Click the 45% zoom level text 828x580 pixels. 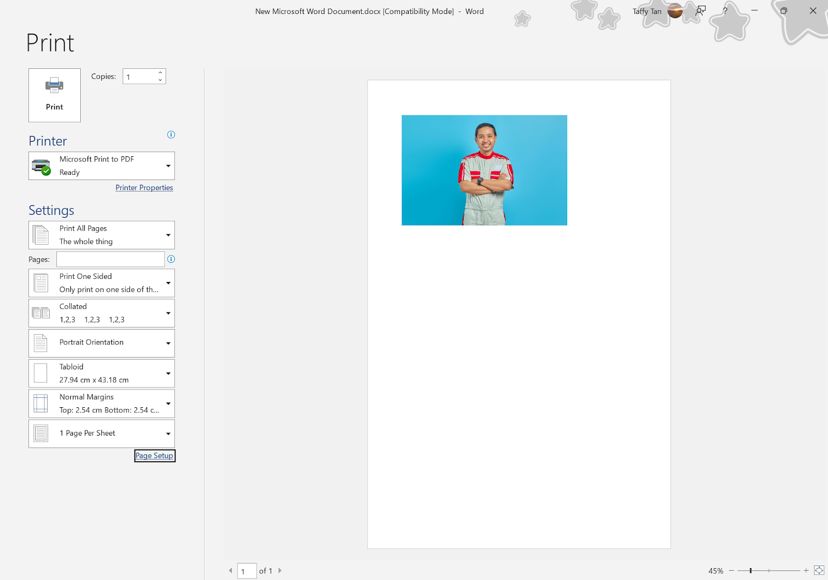[x=716, y=571]
